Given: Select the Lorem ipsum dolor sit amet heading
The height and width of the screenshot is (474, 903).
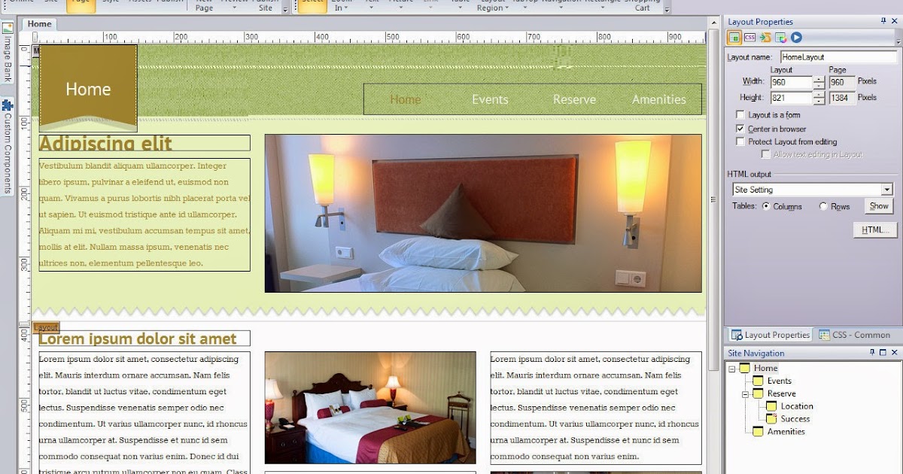Looking at the screenshot, I should tap(144, 339).
